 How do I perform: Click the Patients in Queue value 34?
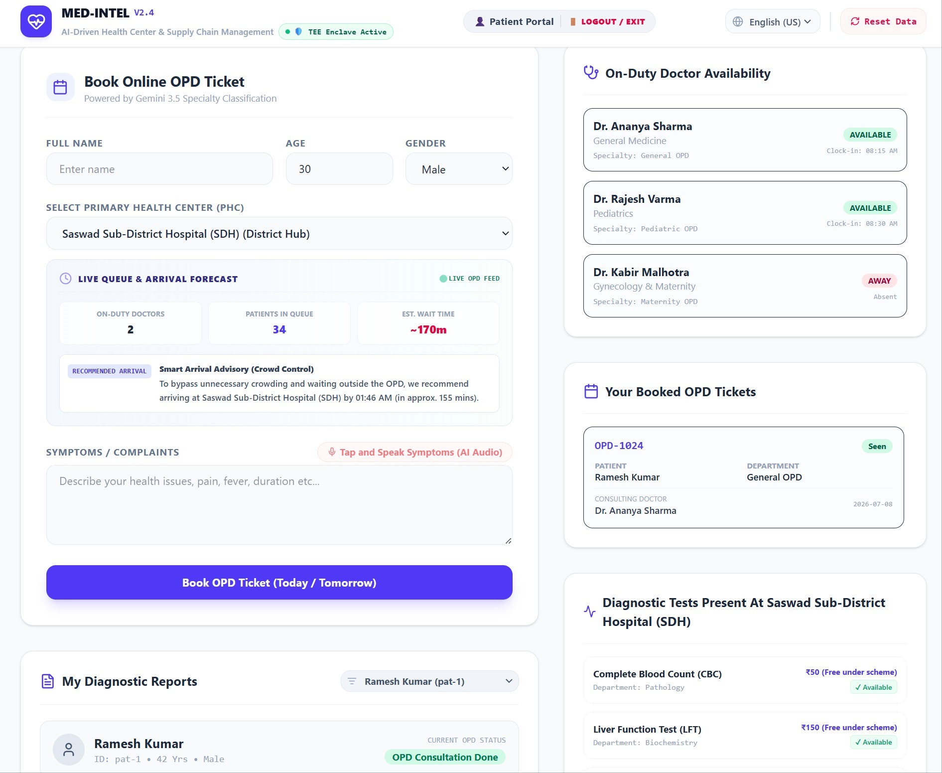[279, 329]
